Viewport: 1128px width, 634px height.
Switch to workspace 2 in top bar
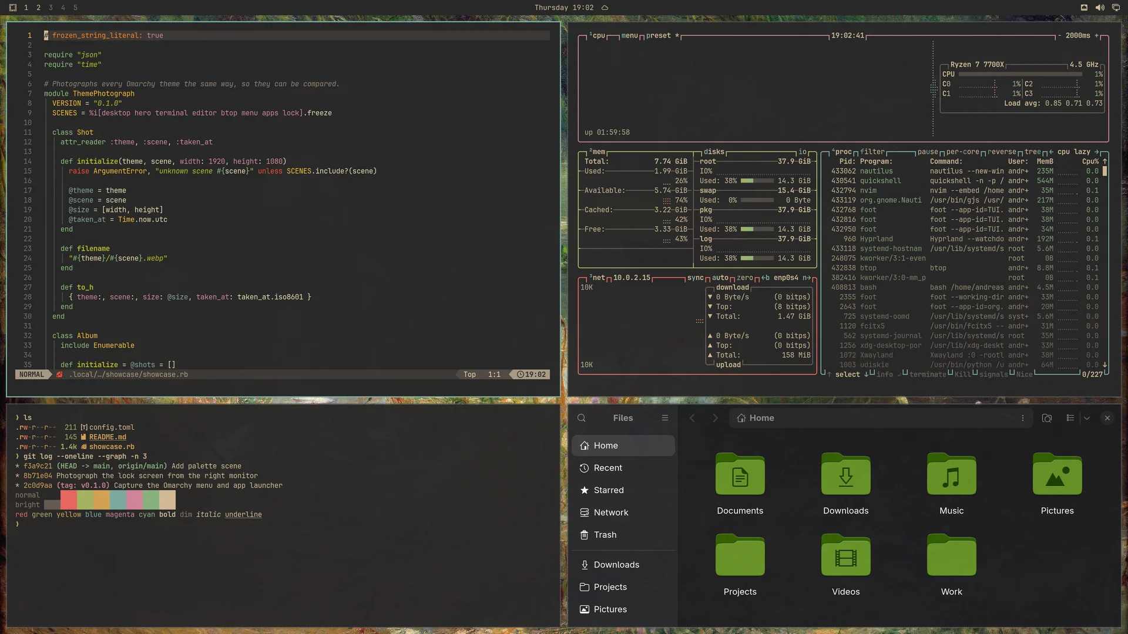tap(38, 8)
